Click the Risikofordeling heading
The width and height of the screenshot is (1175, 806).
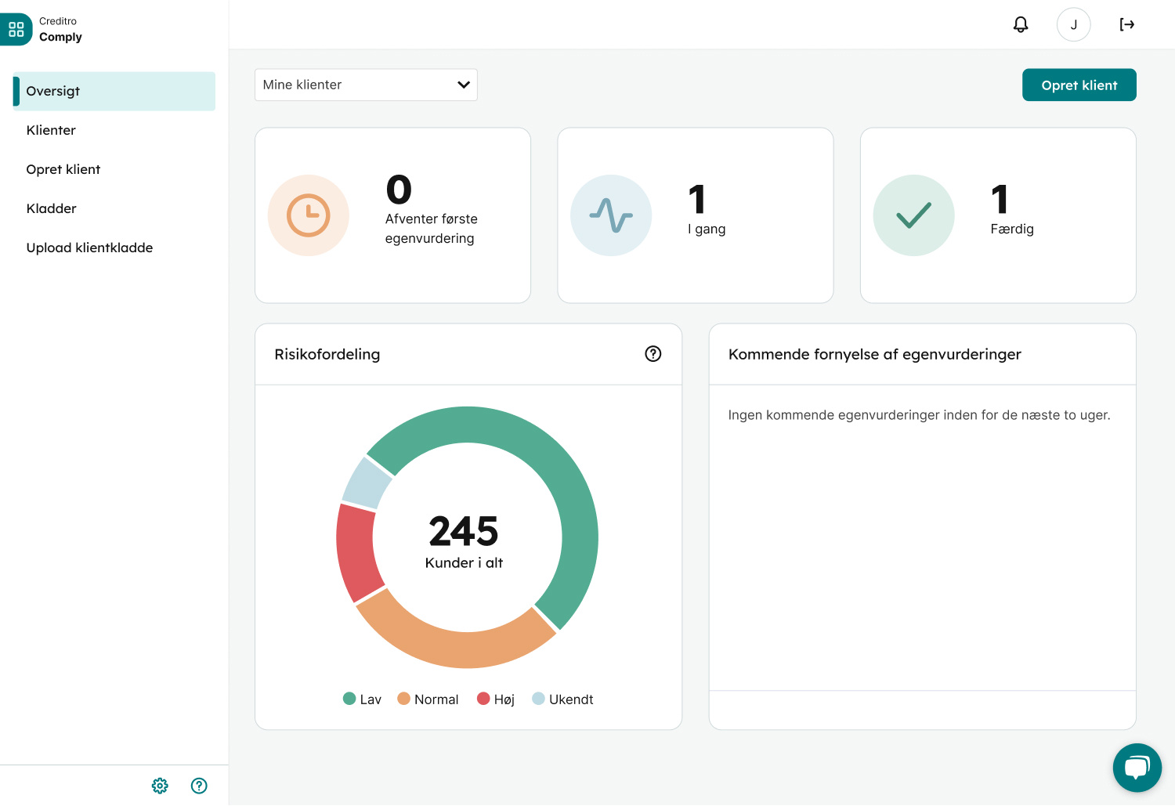coord(327,354)
